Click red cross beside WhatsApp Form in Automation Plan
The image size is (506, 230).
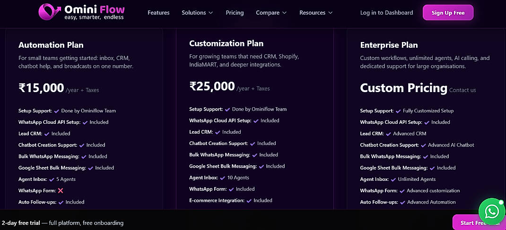[61, 191]
